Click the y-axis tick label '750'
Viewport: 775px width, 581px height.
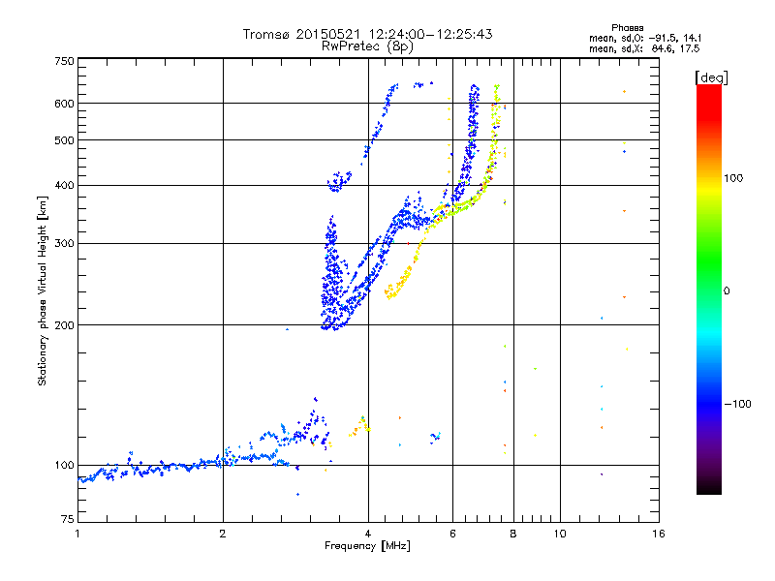[65, 61]
